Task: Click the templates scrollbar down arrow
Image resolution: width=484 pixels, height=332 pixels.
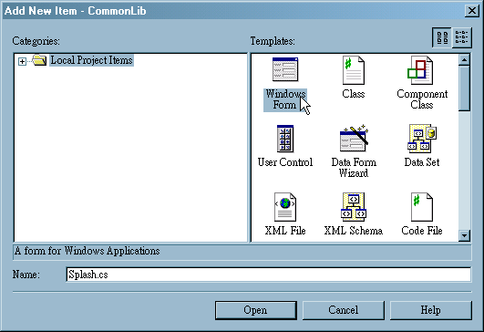Action: [464, 236]
